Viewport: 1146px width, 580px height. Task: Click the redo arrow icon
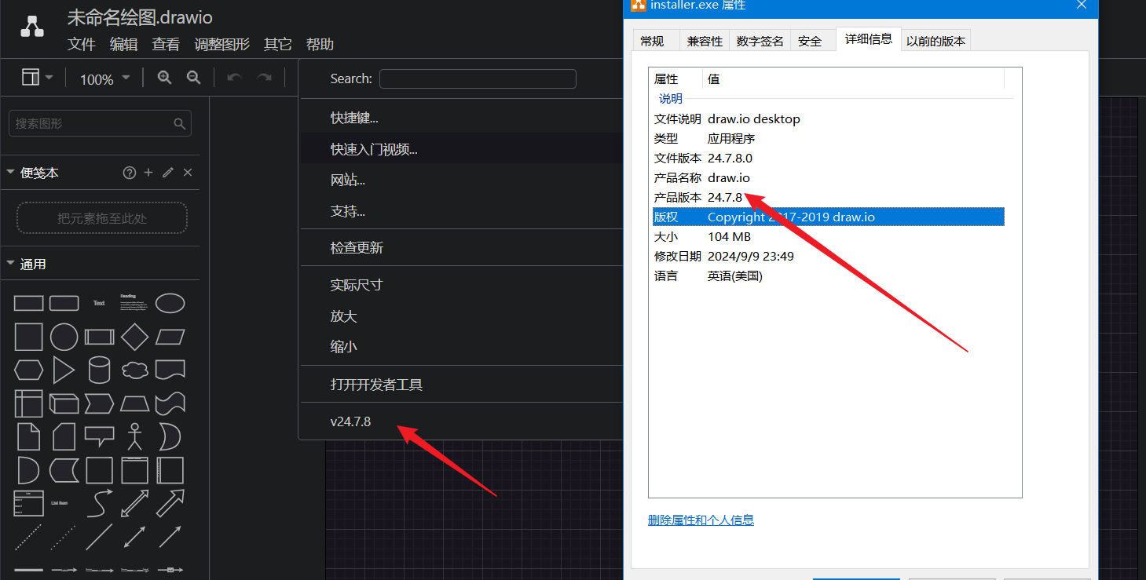265,78
